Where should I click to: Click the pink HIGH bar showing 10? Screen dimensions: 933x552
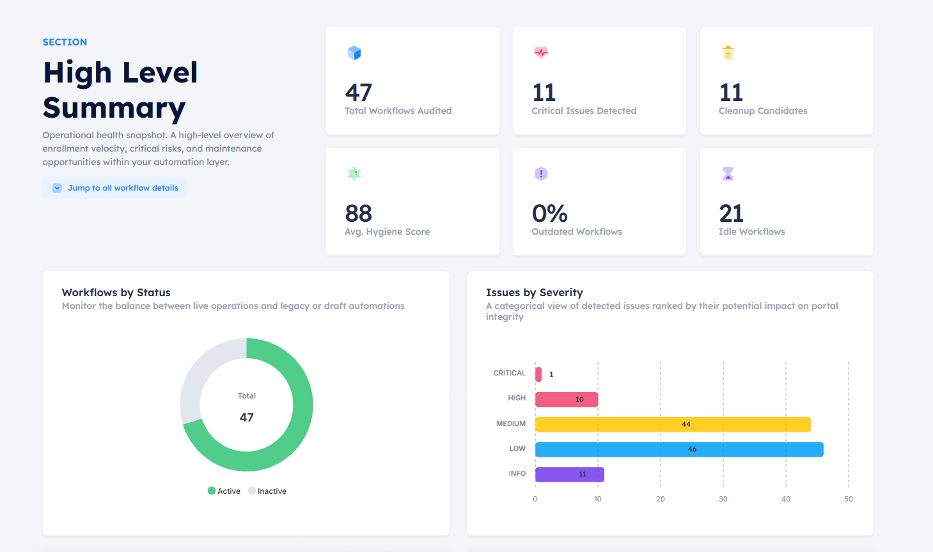point(566,398)
